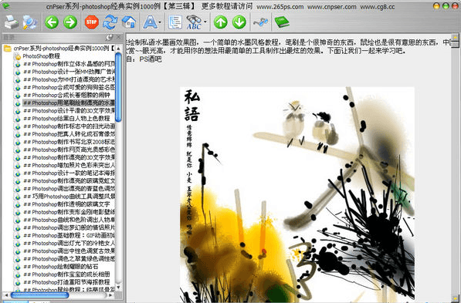Click the font size 'A' icon

click(x=150, y=22)
